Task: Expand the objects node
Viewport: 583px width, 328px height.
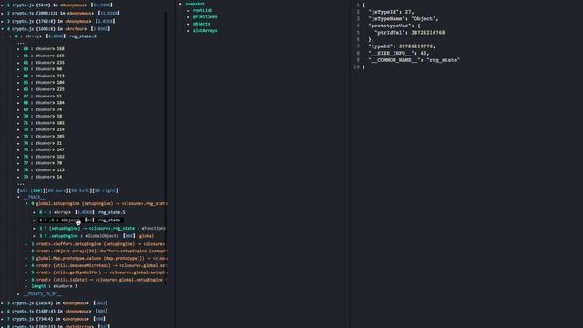Action: [188, 24]
